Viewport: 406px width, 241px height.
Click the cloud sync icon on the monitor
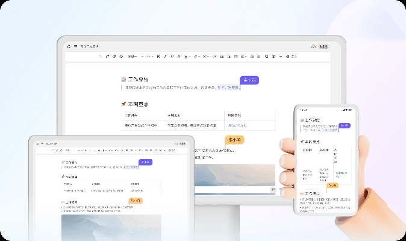(x=313, y=46)
